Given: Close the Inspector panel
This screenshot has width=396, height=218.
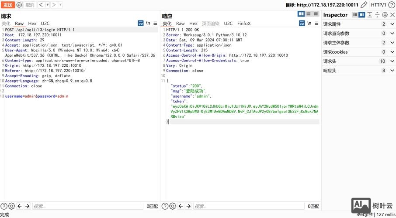Looking at the screenshot, I should [392, 15].
